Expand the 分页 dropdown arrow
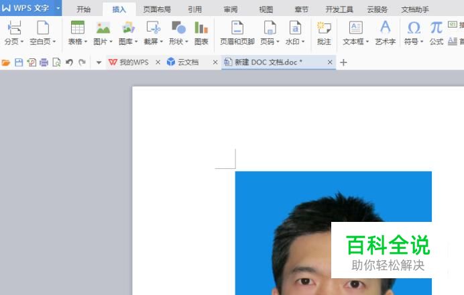The image size is (464, 295). 22,42
